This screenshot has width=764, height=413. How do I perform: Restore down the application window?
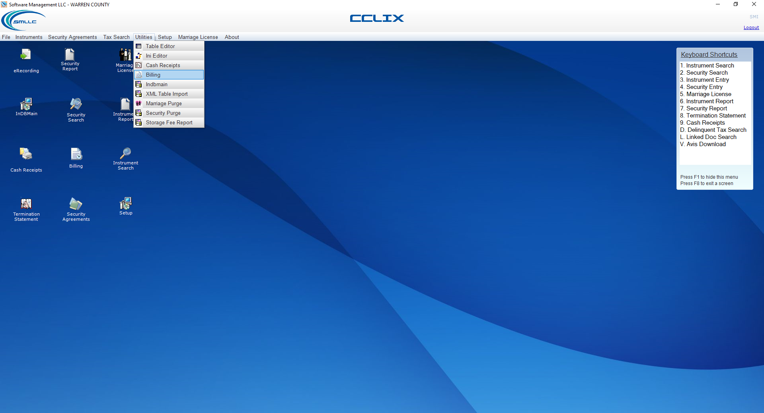(736, 4)
